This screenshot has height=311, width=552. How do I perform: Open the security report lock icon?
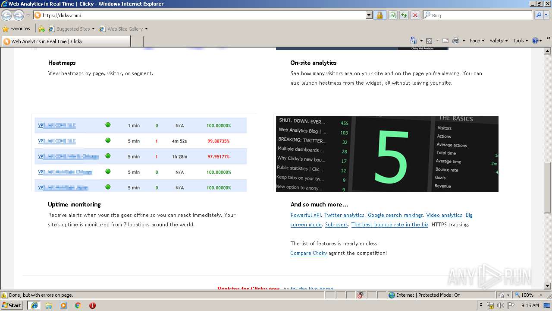pyautogui.click(x=379, y=15)
